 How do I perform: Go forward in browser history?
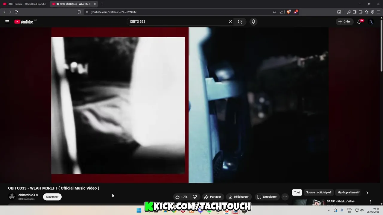(10, 12)
